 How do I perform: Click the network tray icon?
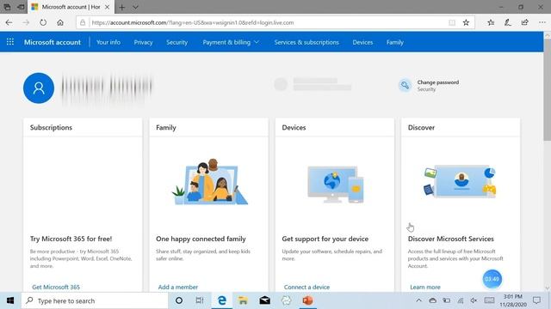coord(460,300)
